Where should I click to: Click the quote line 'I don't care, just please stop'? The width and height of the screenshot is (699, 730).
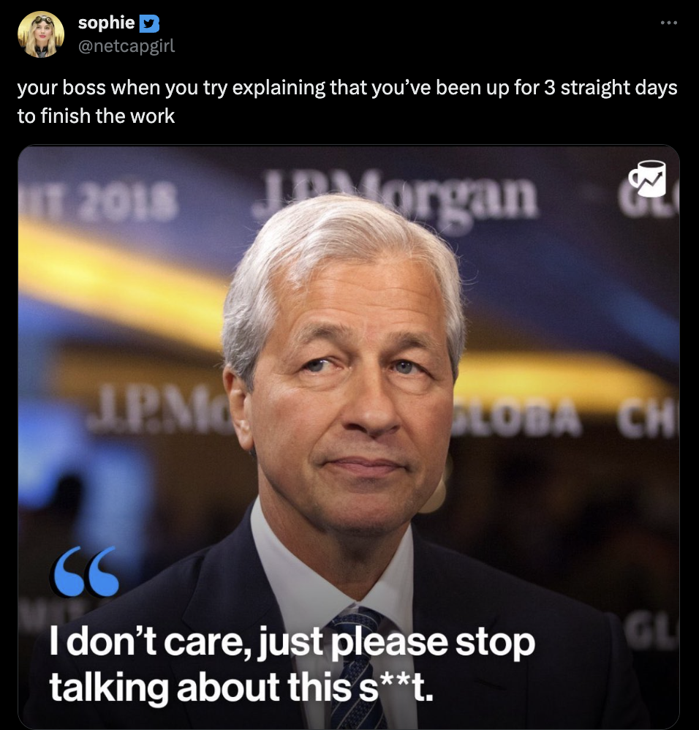click(x=292, y=642)
